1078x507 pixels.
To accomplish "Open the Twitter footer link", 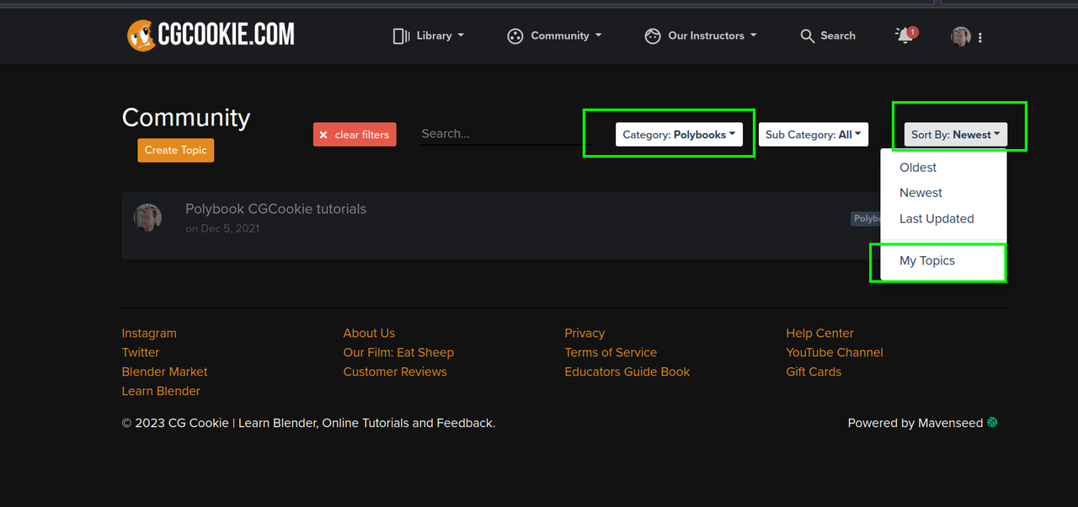I will (141, 352).
